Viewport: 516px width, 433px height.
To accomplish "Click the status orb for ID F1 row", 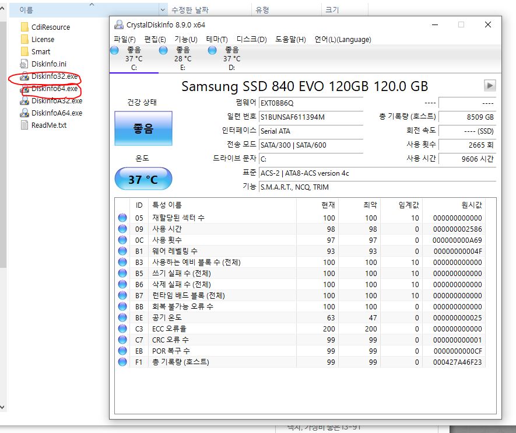I will [x=122, y=362].
